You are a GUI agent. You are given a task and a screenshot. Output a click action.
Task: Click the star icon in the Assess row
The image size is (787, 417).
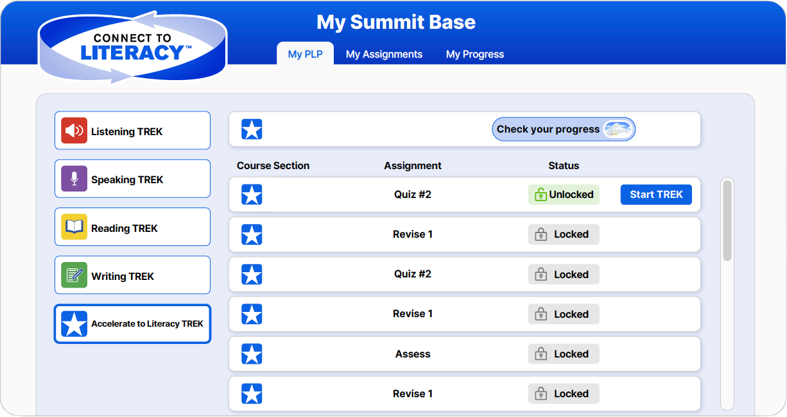point(252,354)
